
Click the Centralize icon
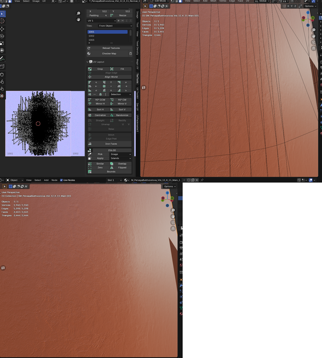pos(90,116)
